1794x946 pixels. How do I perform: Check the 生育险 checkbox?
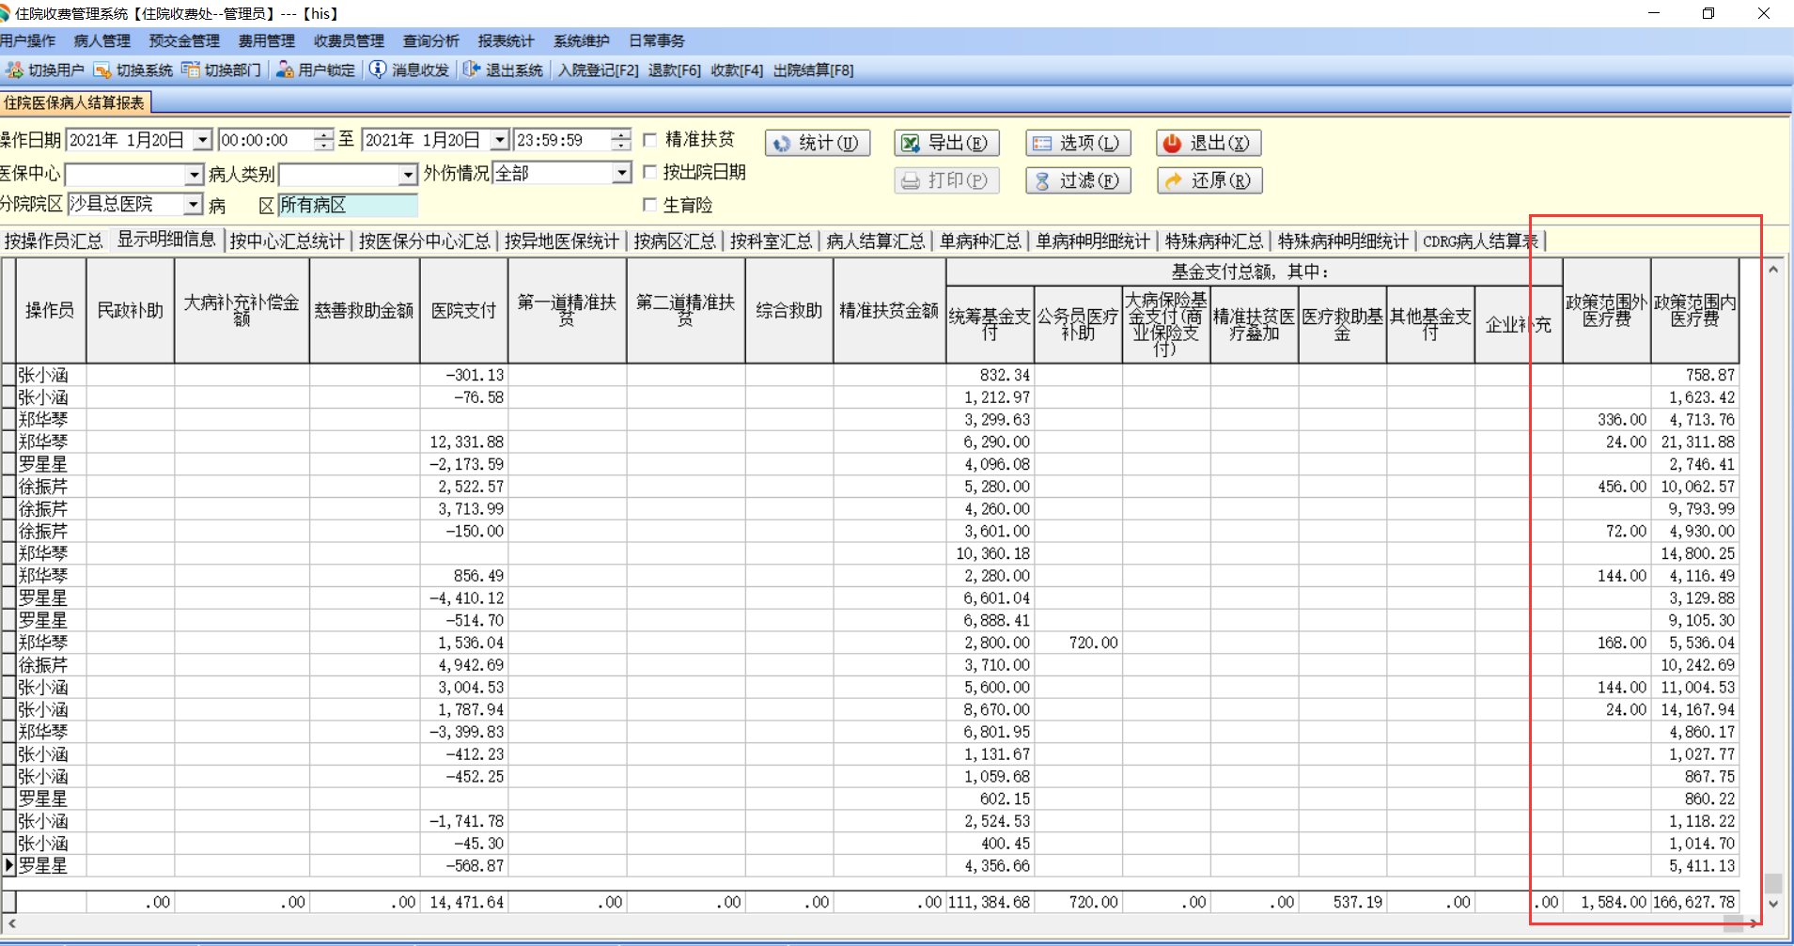click(x=649, y=205)
